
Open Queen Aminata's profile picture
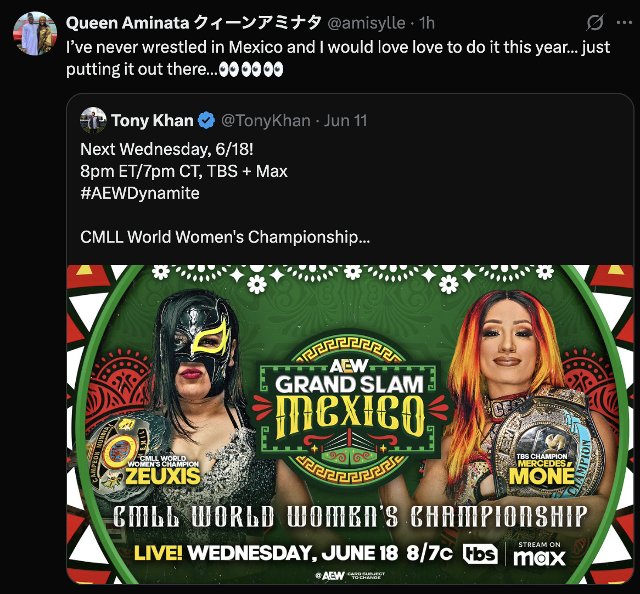(35, 33)
